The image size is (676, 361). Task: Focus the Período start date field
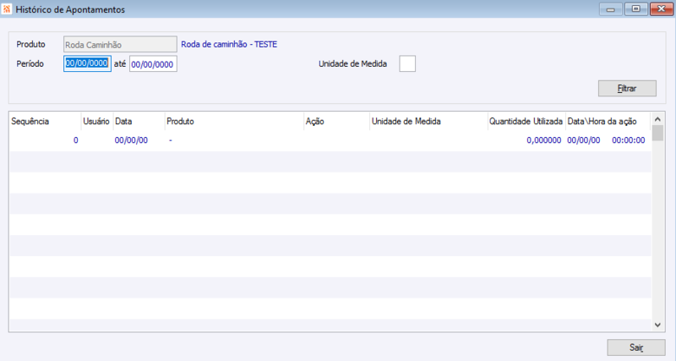tap(88, 63)
